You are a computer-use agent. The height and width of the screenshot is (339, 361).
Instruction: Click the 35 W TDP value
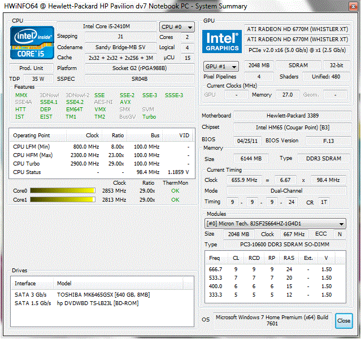click(x=38, y=79)
